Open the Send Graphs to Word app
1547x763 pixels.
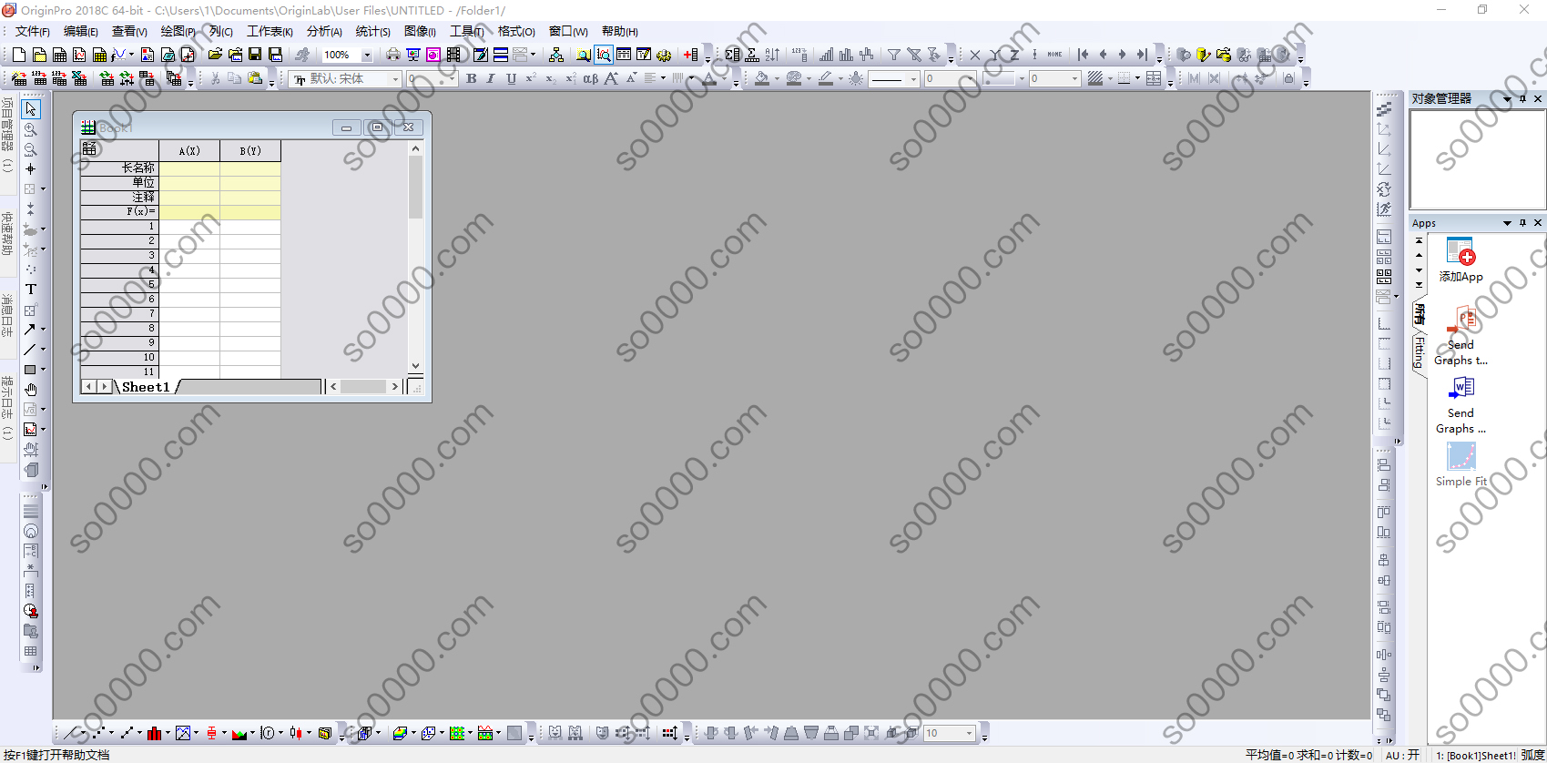[1460, 405]
